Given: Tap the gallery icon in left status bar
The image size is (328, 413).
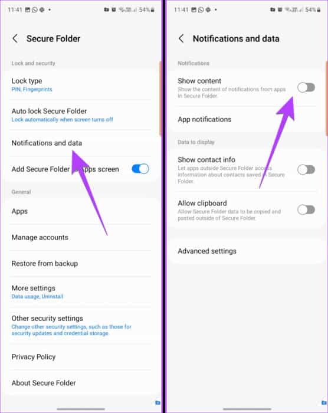Looking at the screenshot, I should coord(28,10).
